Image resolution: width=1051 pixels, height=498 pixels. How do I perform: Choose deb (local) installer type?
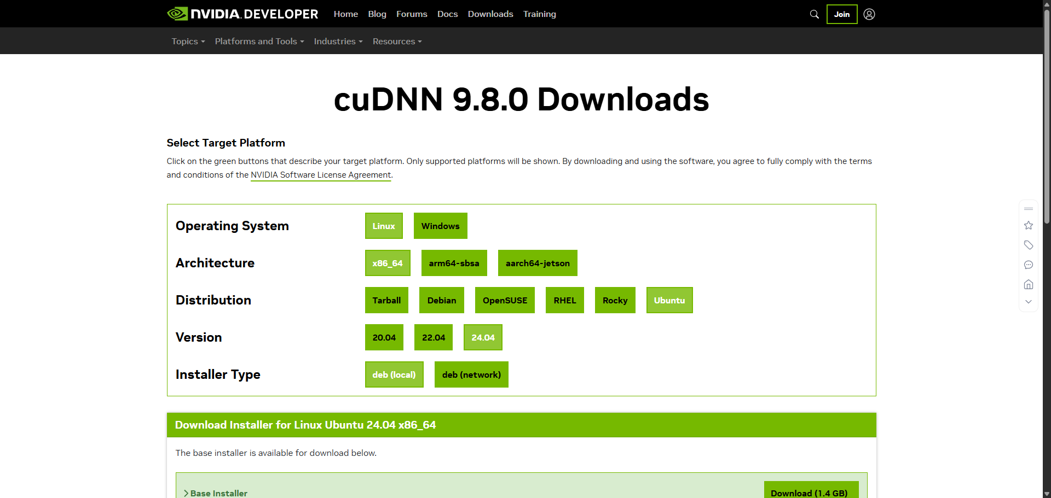point(394,374)
